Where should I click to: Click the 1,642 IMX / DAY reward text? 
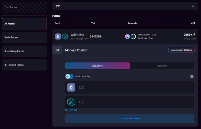click(145, 38)
